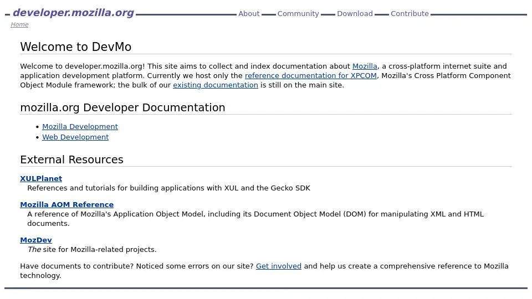Click the mozilla.org Developer Documentation heading
Image resolution: width=532 pixels, height=299 pixels.
pos(122,108)
